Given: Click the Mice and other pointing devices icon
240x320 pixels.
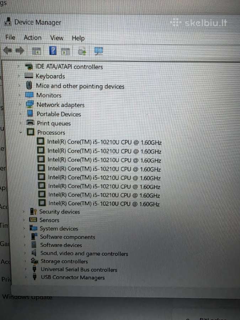Looking at the screenshot, I should pos(29,85).
